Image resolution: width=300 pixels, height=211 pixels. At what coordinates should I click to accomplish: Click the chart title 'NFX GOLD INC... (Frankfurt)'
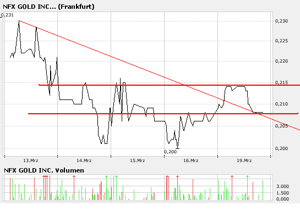48,7
